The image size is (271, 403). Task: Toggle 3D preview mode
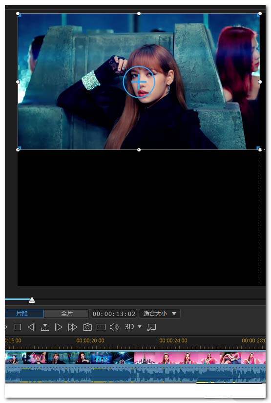pyautogui.click(x=129, y=327)
